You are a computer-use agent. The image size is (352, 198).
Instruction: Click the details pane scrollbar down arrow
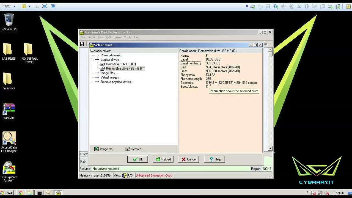(270, 148)
